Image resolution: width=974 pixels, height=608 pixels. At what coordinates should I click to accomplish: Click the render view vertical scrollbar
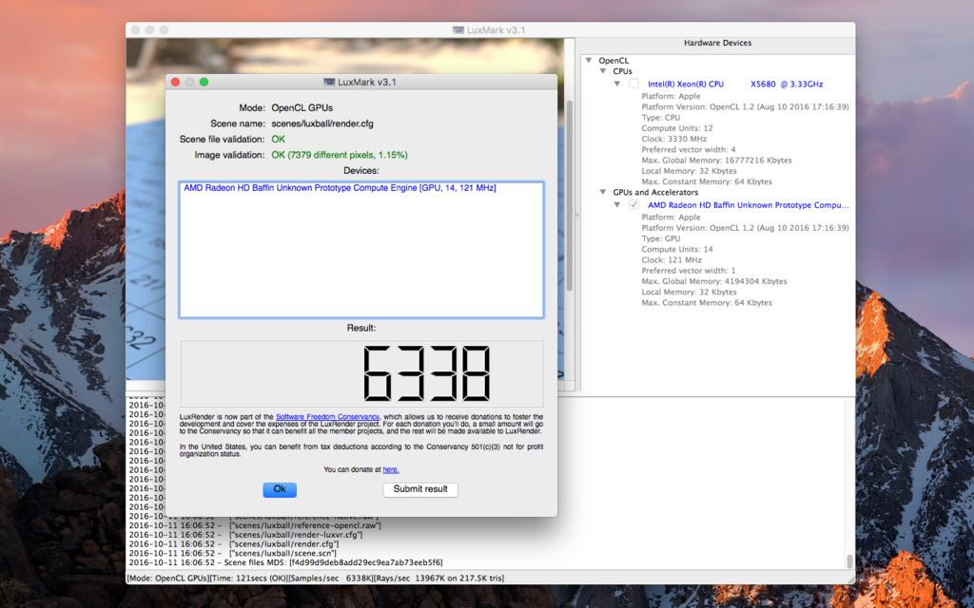569,196
